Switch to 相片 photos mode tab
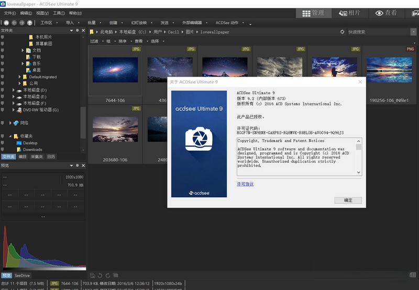Viewport: 419px width, 290px height. click(x=350, y=13)
